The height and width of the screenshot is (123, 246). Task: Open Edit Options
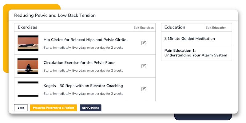tap(90, 108)
